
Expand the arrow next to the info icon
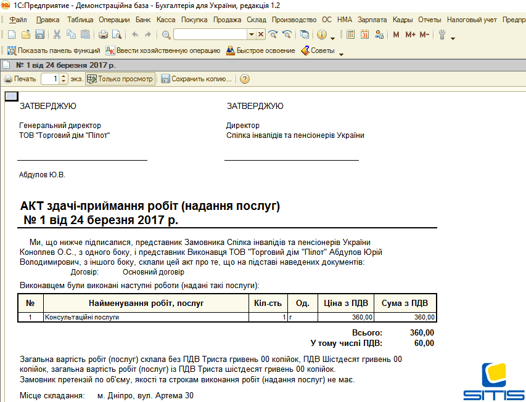click(x=333, y=38)
